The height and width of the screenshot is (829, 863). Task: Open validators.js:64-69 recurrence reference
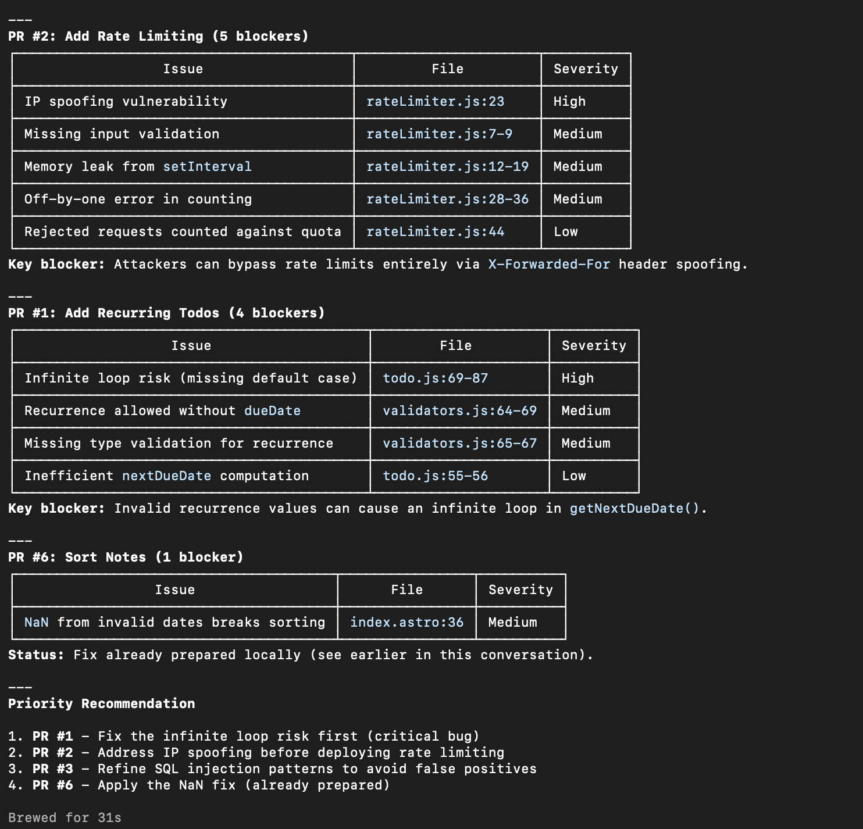pos(459,411)
